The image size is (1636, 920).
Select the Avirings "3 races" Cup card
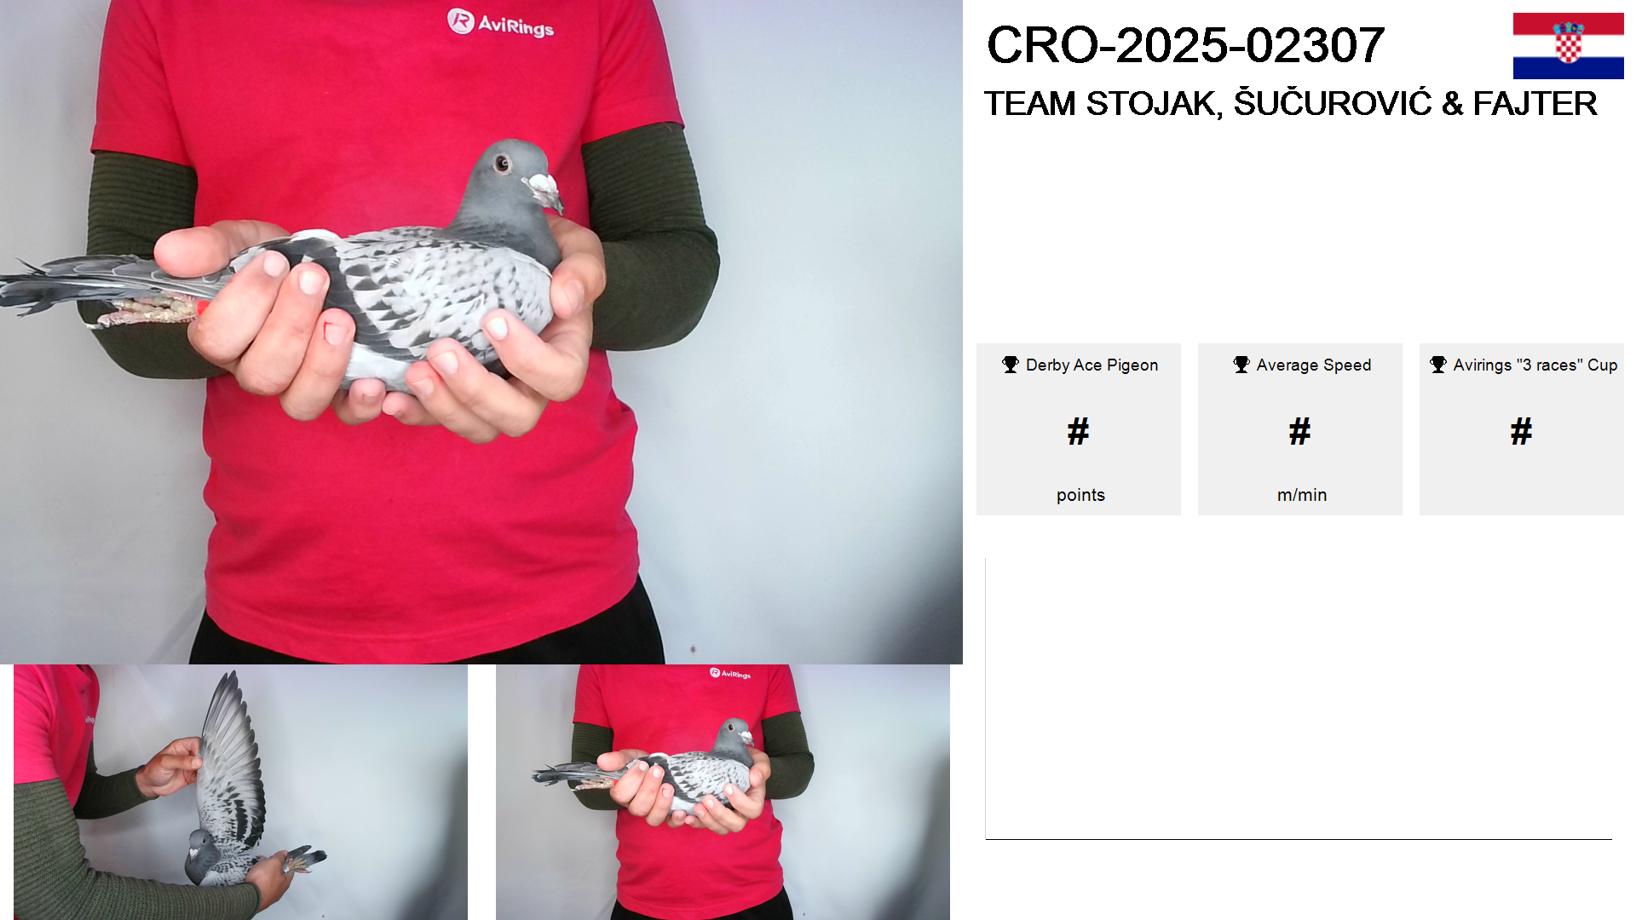tap(1522, 429)
